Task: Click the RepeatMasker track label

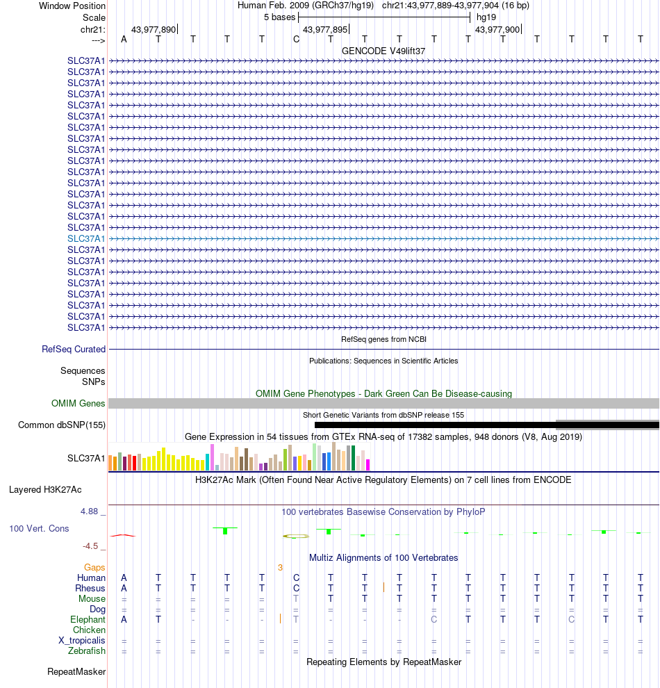Action: click(x=76, y=672)
